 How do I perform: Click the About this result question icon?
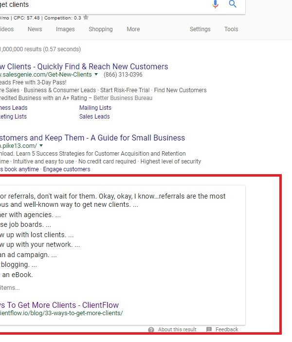point(151,330)
